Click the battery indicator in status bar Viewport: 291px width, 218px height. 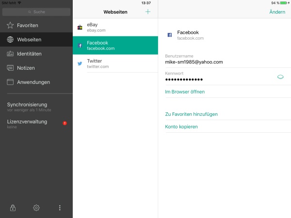tap(285, 3)
